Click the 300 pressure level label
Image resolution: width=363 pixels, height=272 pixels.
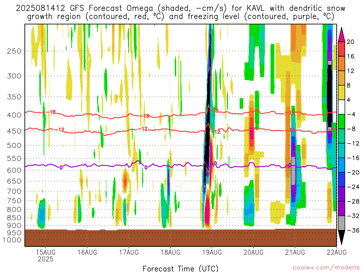14,76
